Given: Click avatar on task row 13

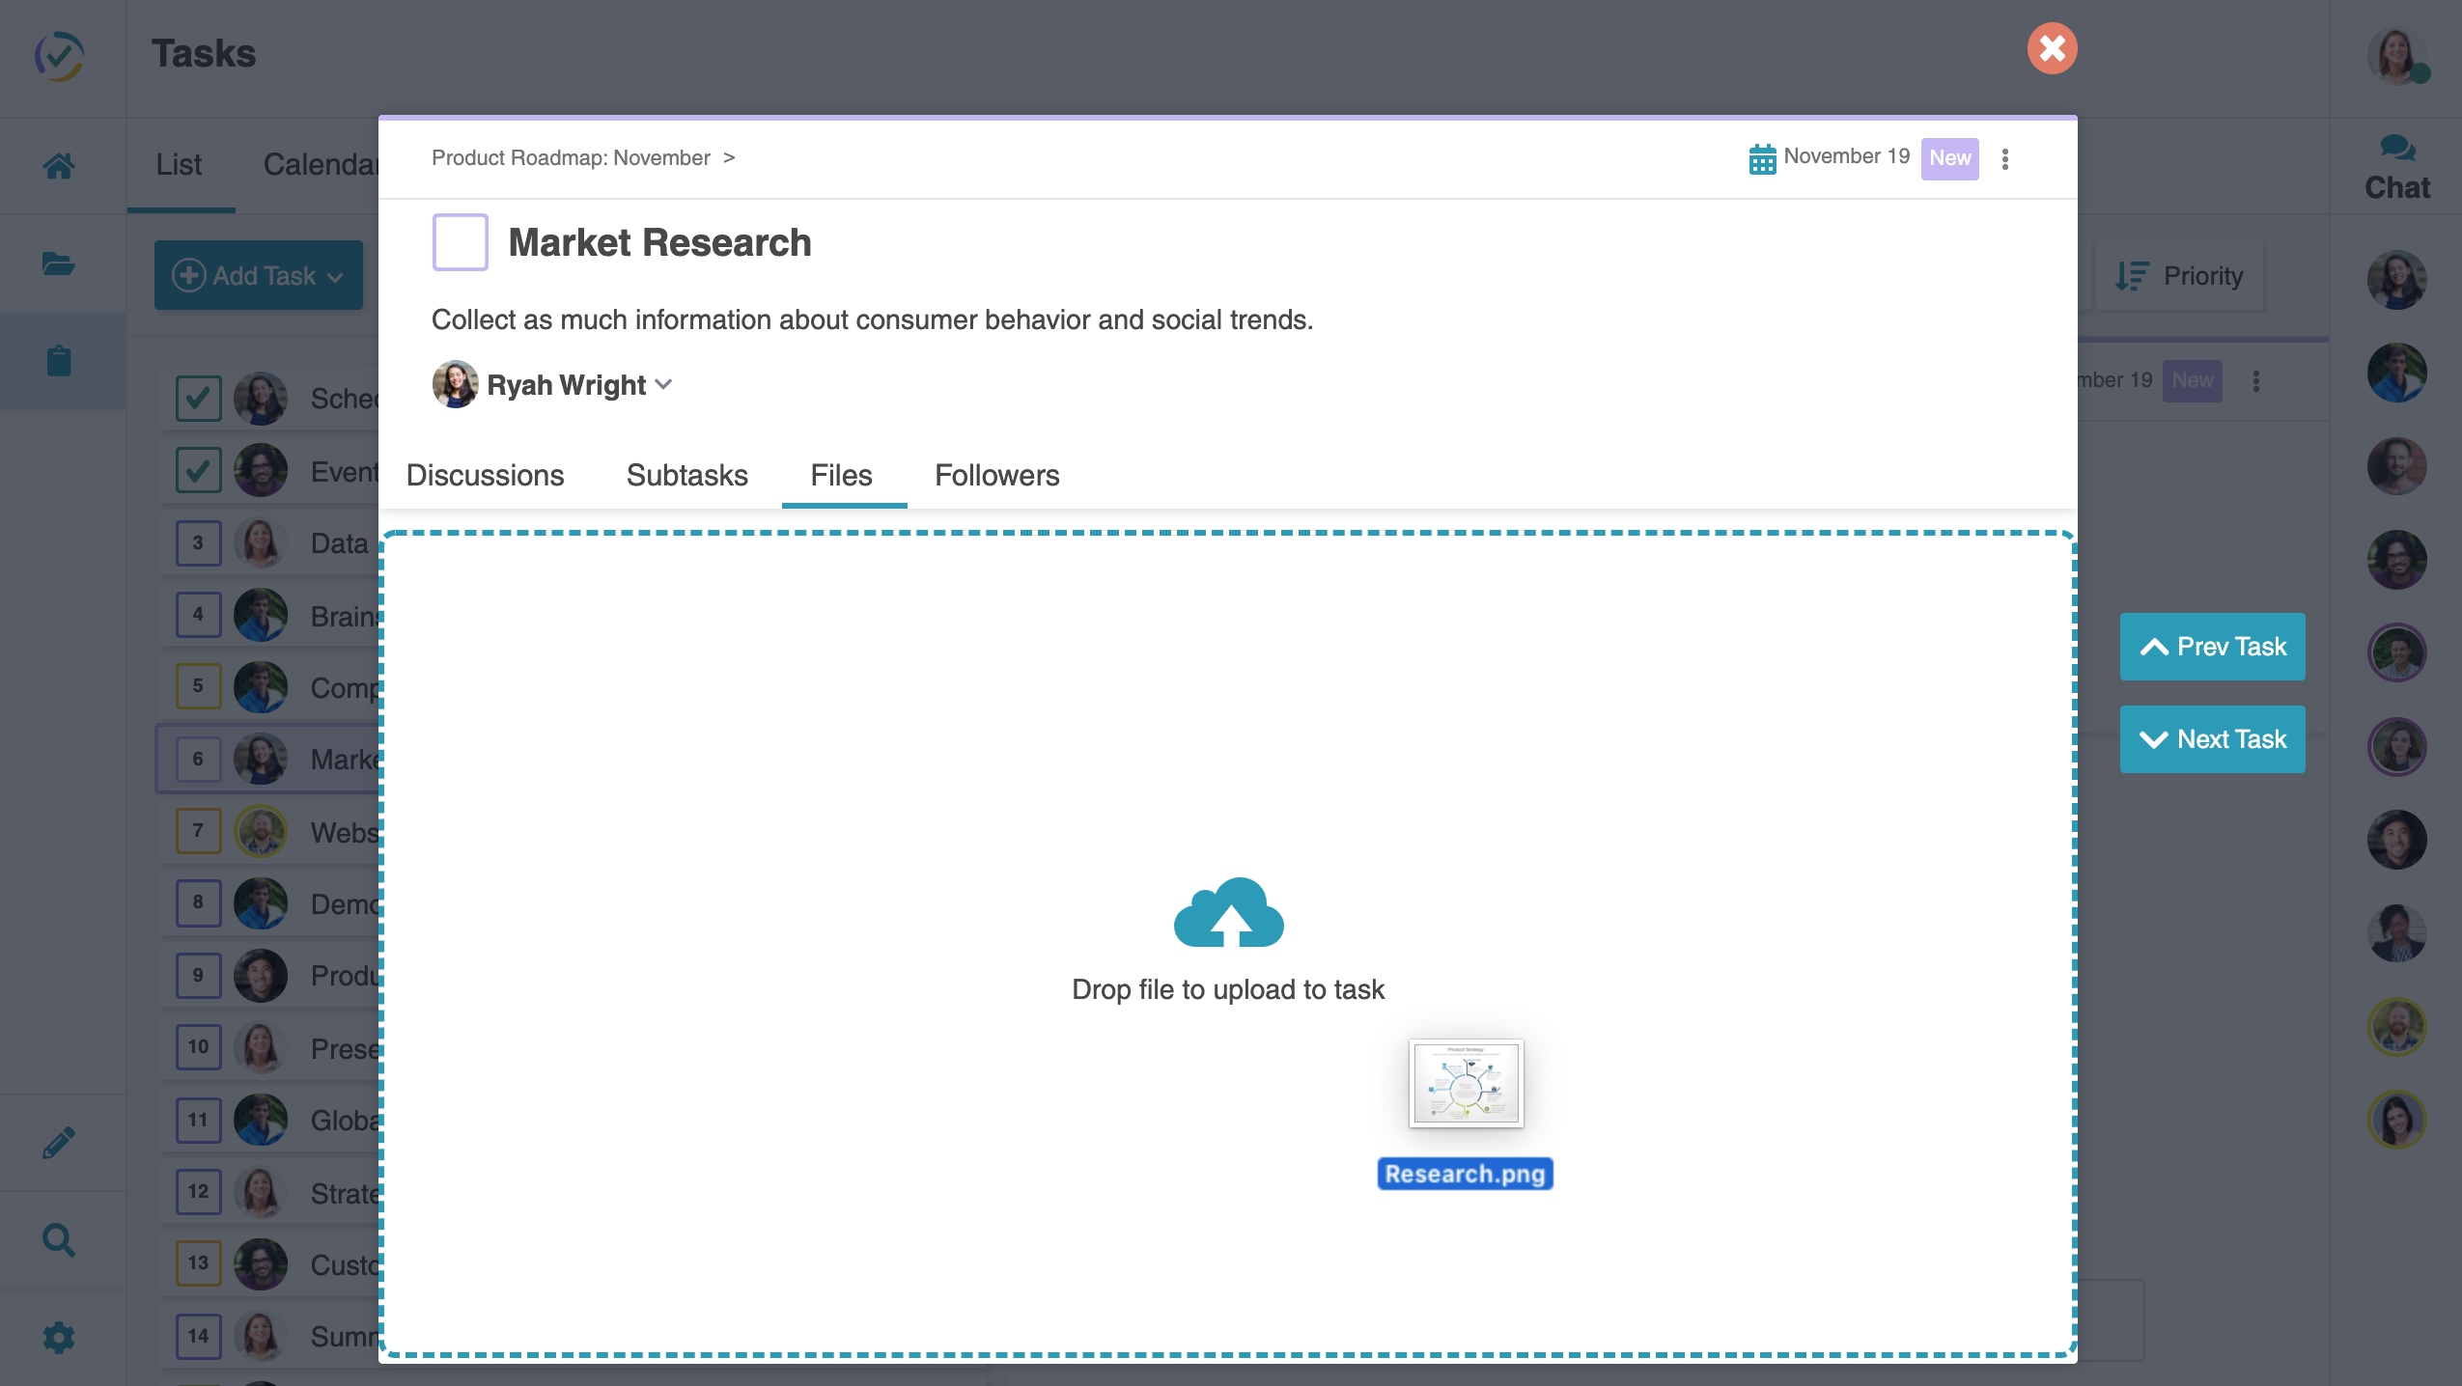Looking at the screenshot, I should [x=261, y=1263].
